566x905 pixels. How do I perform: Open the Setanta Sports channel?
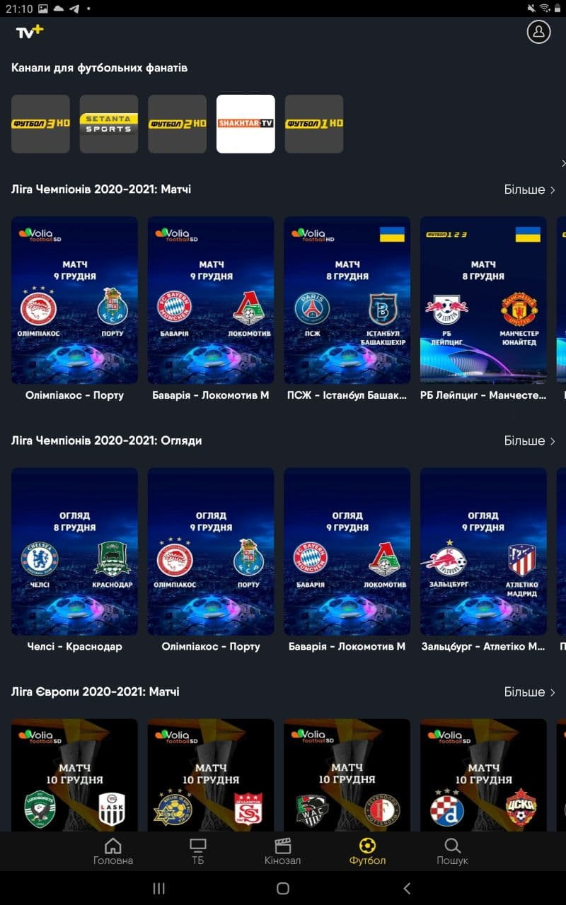click(x=108, y=124)
